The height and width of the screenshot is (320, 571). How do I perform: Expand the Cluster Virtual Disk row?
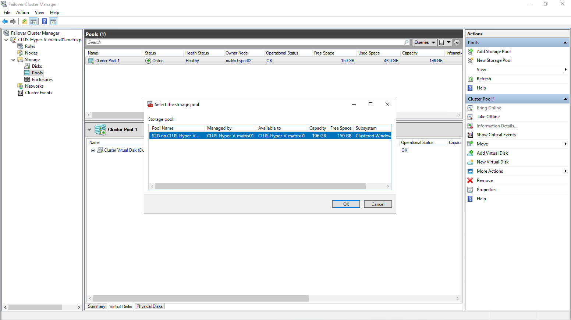click(x=93, y=150)
